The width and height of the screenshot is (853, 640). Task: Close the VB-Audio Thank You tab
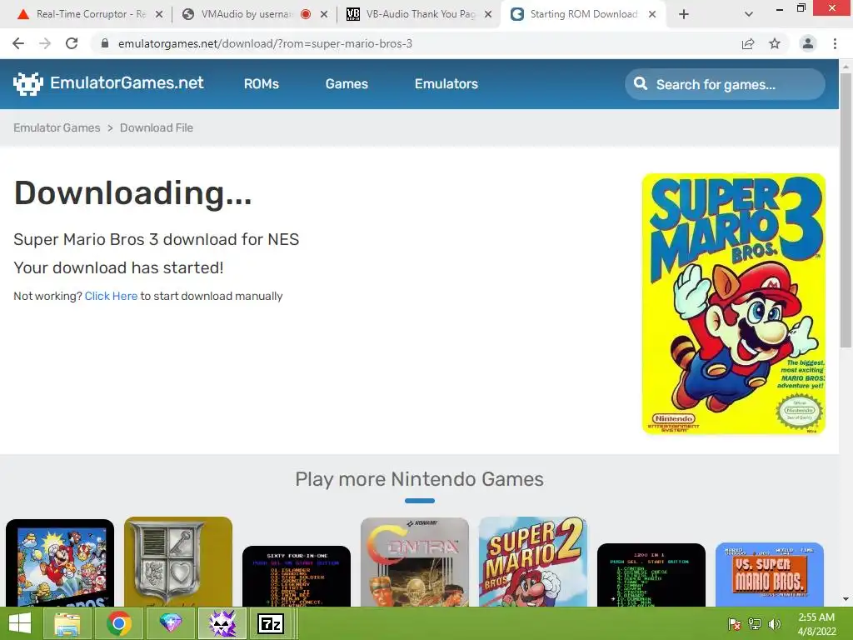[x=488, y=14]
